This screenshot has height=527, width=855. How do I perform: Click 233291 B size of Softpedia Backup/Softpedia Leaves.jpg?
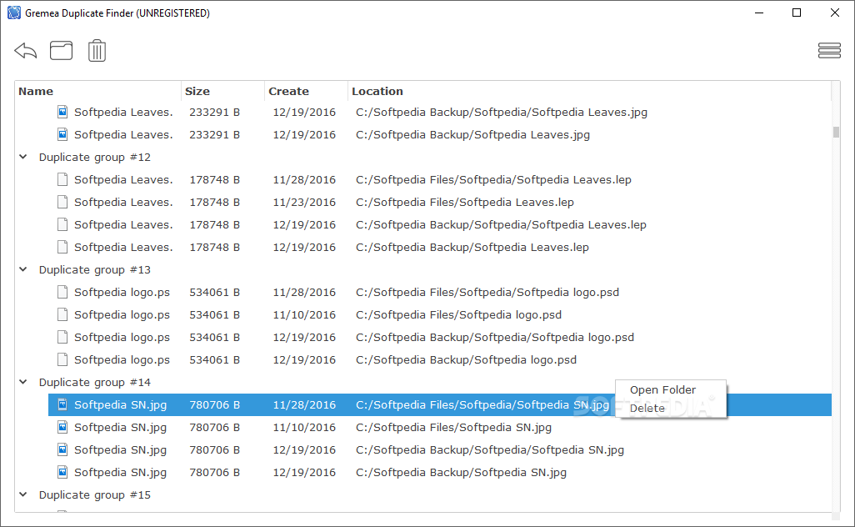pos(214,135)
